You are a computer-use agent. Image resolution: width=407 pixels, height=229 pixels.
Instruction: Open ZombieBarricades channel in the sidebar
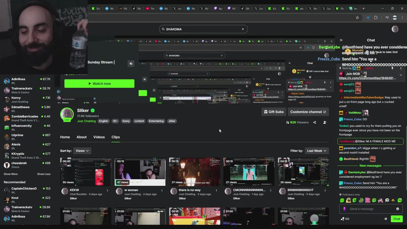[x=27, y=118]
